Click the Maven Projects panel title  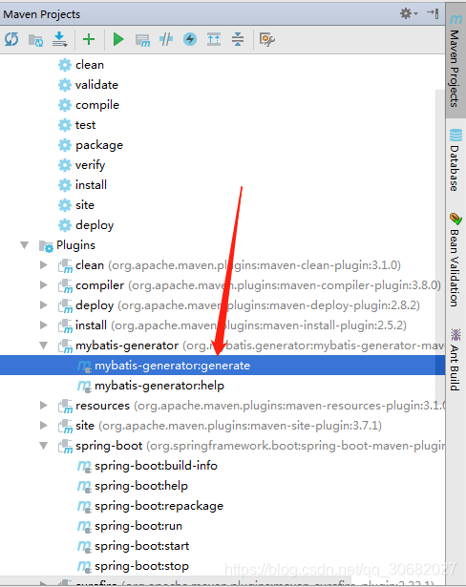[42, 14]
